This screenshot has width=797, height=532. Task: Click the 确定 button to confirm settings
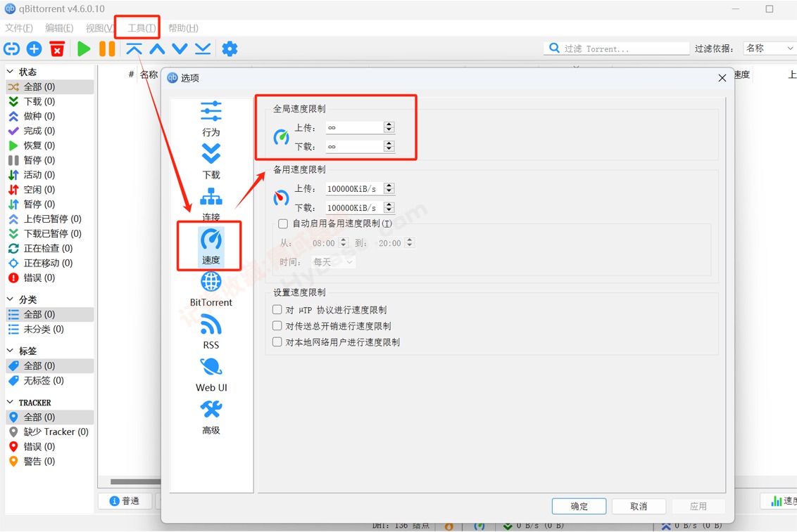click(x=579, y=506)
